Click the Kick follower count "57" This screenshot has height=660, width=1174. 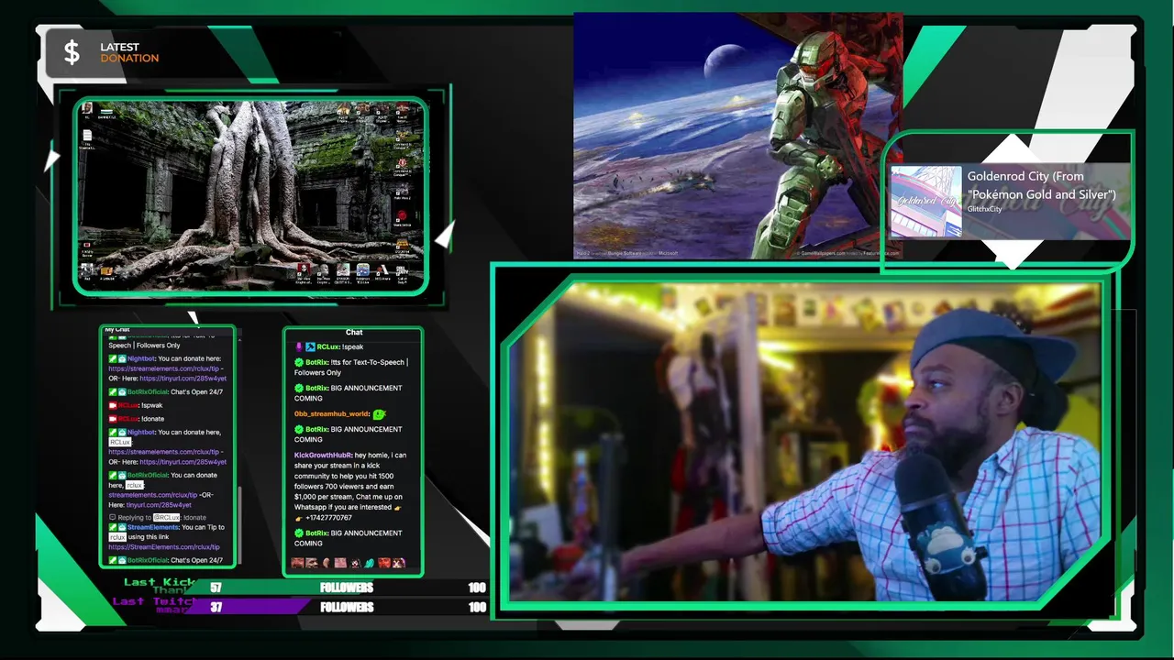tap(216, 588)
